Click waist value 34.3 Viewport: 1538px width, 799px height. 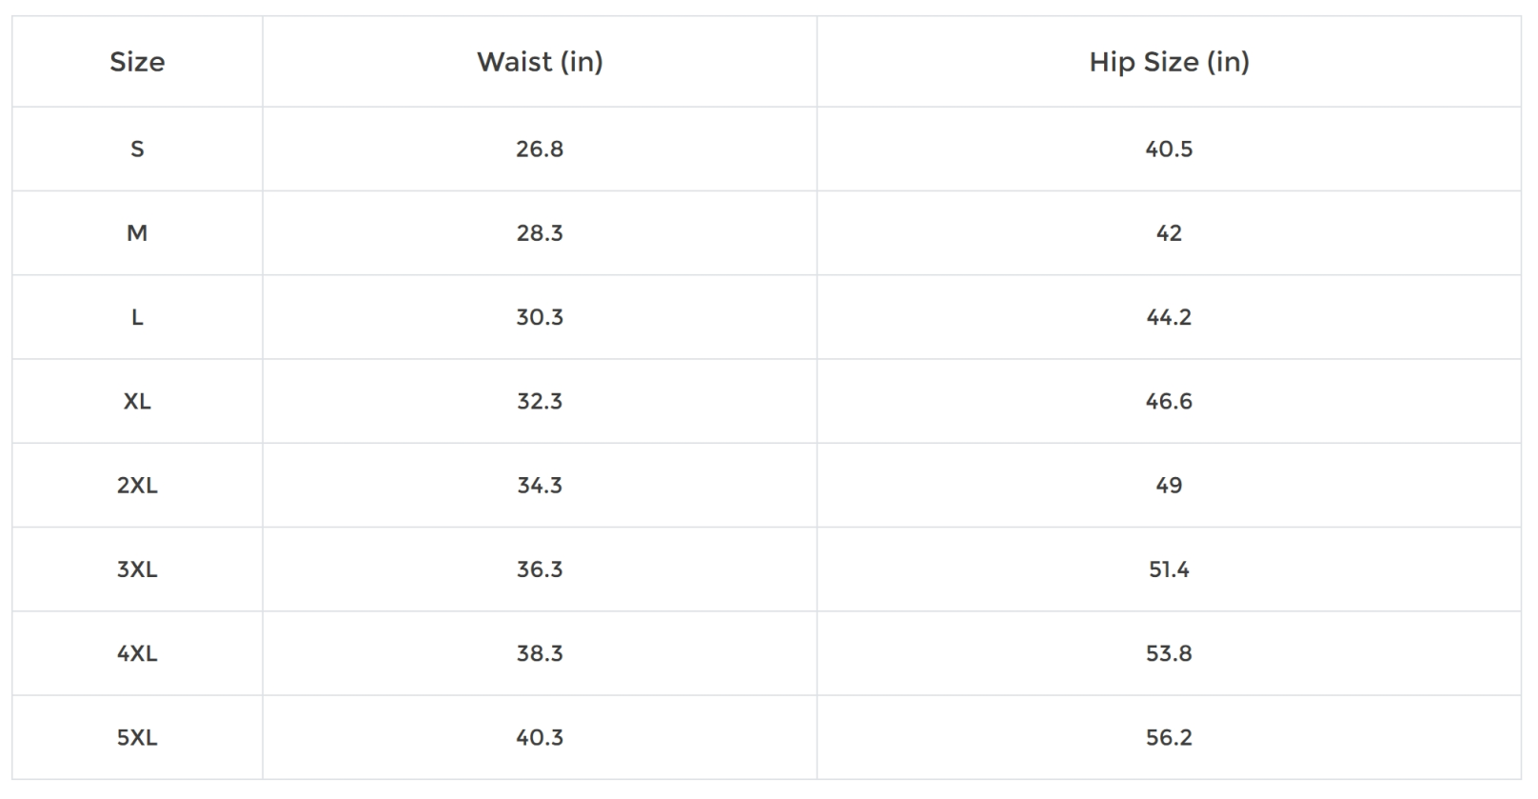(540, 486)
